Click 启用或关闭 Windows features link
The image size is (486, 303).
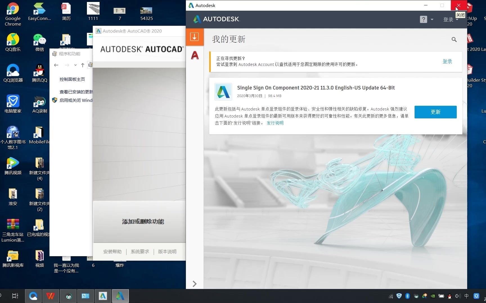click(x=76, y=100)
